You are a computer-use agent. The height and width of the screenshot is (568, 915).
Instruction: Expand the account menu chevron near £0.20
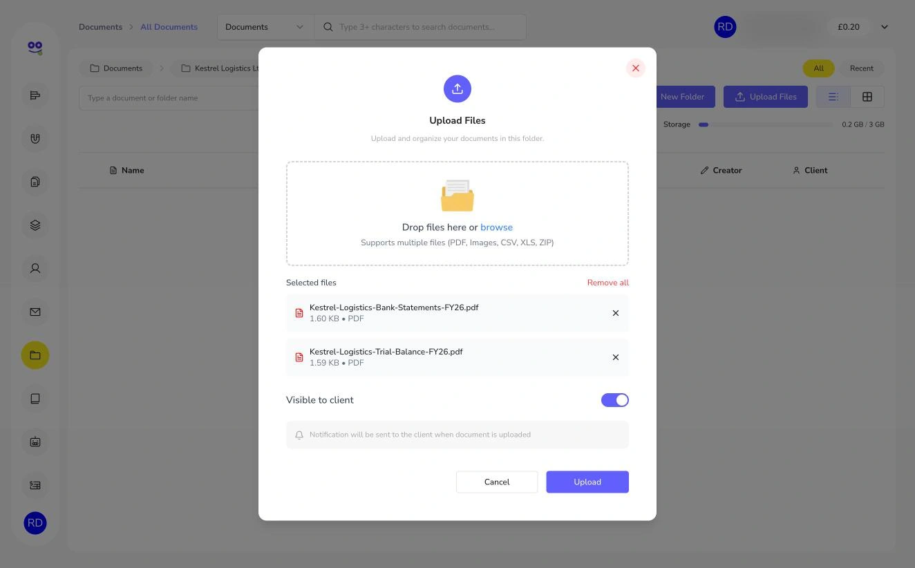885,27
